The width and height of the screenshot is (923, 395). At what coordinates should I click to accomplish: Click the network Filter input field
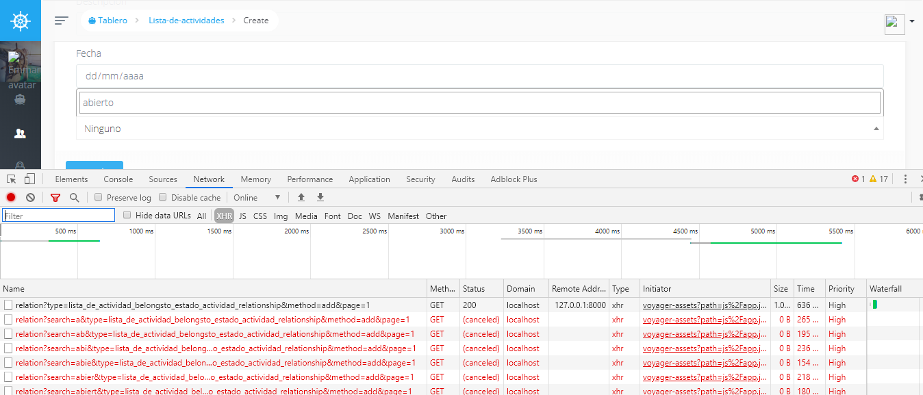tap(58, 214)
